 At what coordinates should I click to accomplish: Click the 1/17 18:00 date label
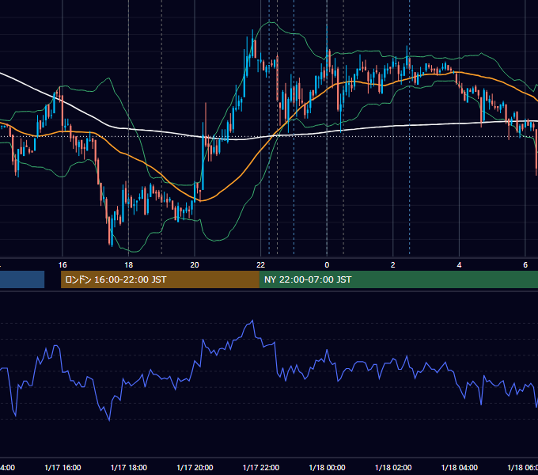click(129, 468)
